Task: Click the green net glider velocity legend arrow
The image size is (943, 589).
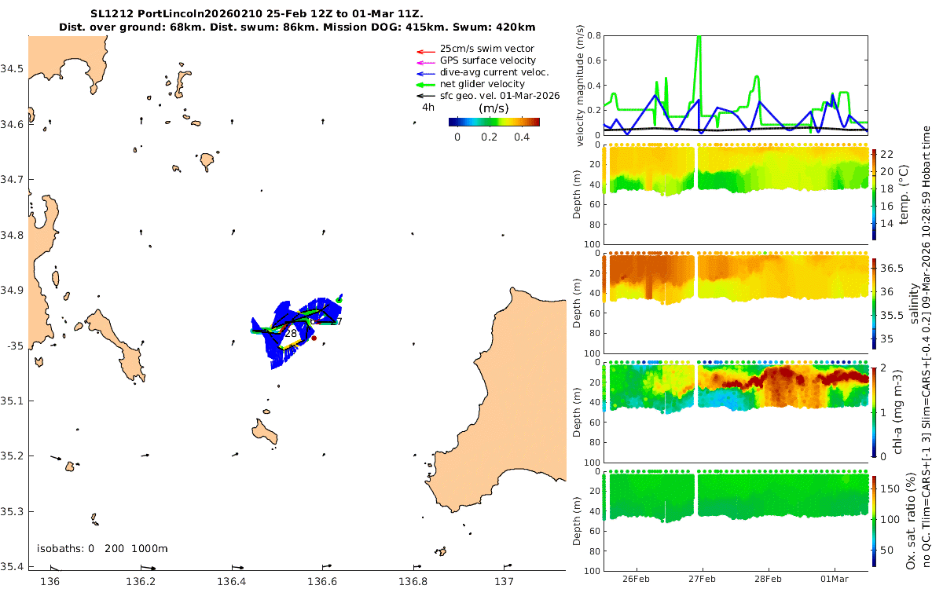Action: tap(426, 84)
